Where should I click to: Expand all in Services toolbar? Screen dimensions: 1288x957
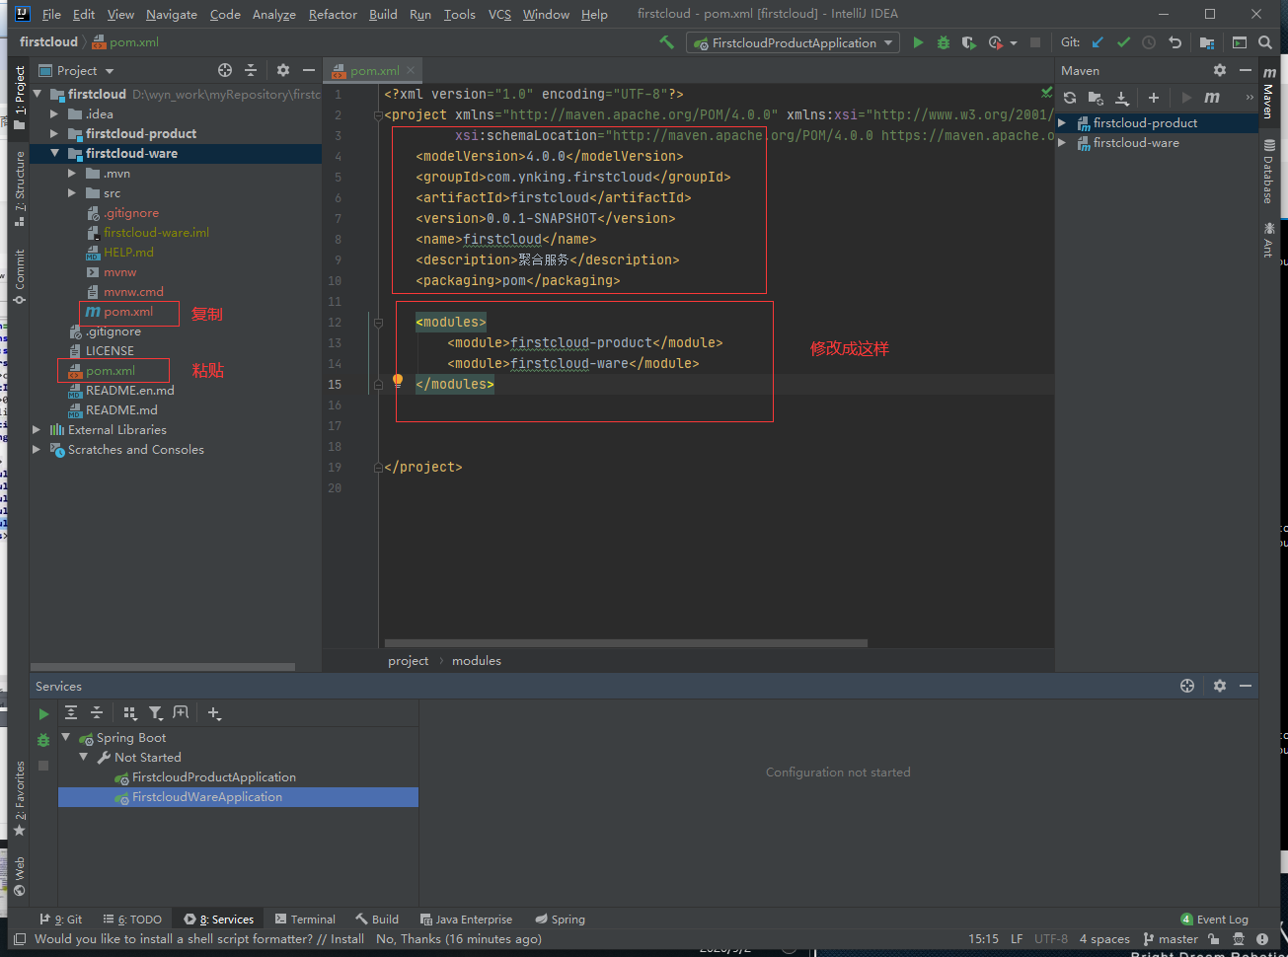71,712
